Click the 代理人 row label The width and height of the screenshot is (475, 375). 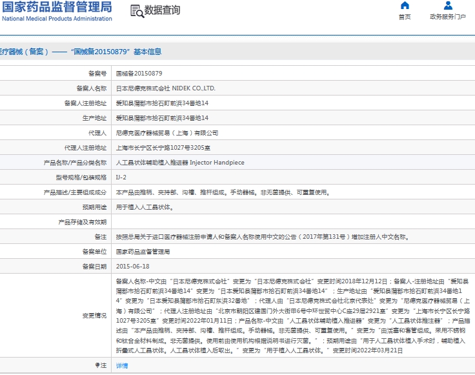click(x=97, y=133)
